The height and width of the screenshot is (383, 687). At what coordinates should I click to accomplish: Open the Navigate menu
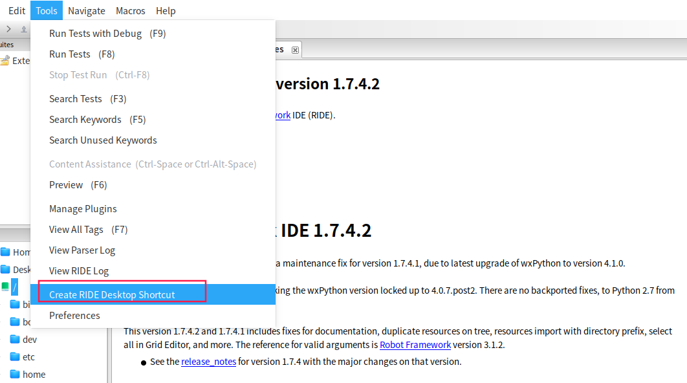point(86,10)
